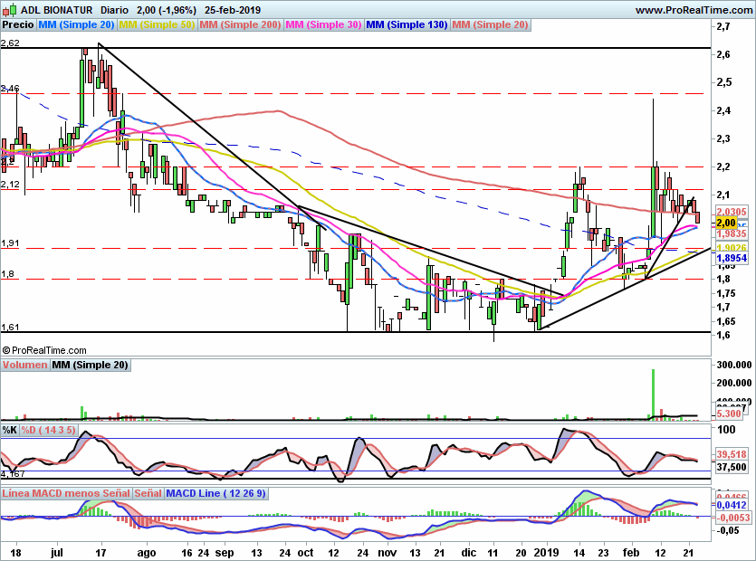Open the www.ProRealTime.com link
This screenshot has height=561, width=756.
(694, 10)
